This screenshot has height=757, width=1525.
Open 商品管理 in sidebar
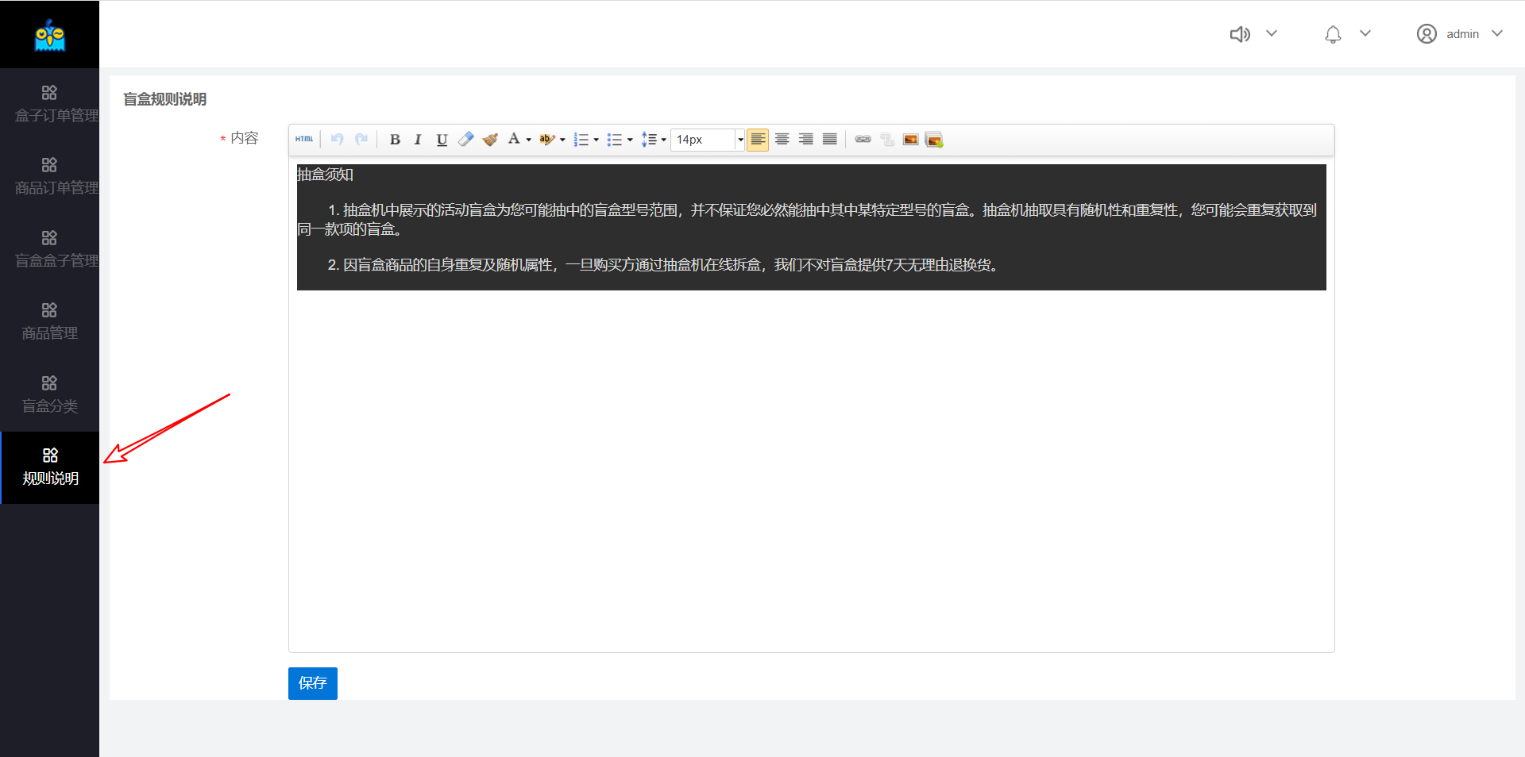click(49, 321)
